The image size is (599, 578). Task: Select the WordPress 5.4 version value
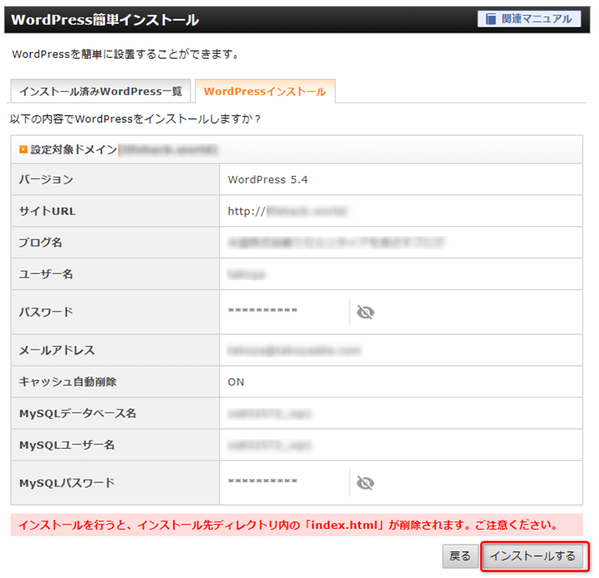tap(268, 180)
